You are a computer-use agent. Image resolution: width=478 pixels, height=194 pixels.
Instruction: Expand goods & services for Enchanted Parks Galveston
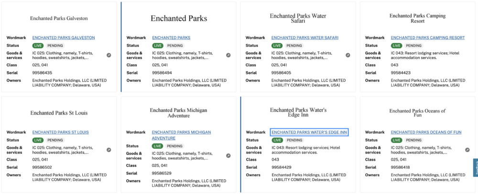[x=109, y=55]
